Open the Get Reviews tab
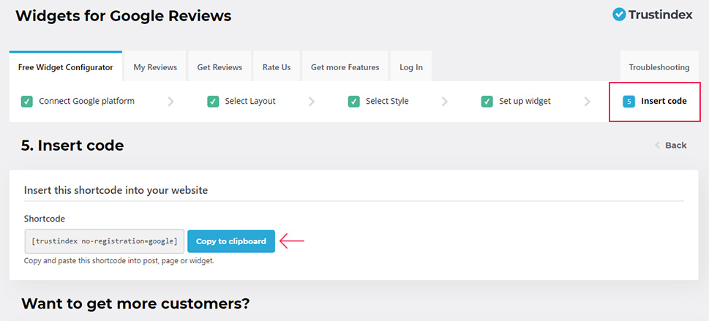The image size is (709, 321). 220,67
